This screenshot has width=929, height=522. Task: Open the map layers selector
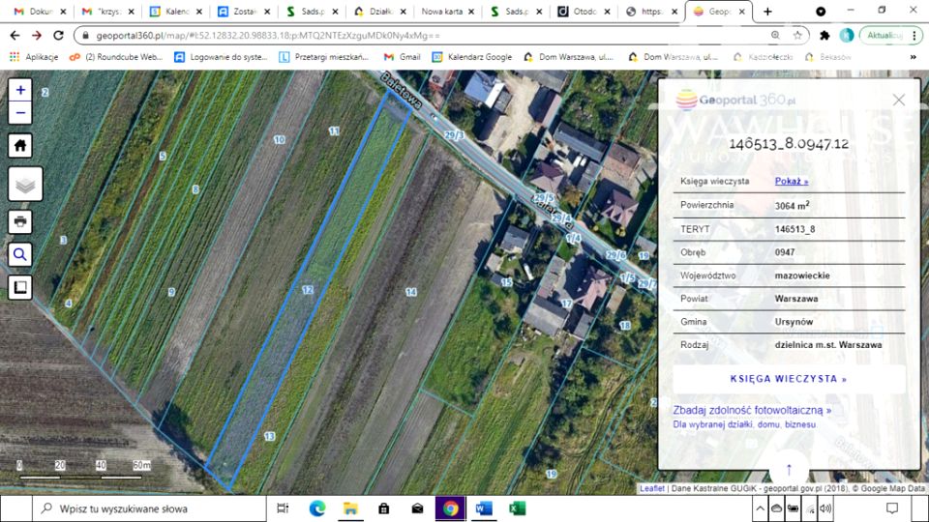25,184
